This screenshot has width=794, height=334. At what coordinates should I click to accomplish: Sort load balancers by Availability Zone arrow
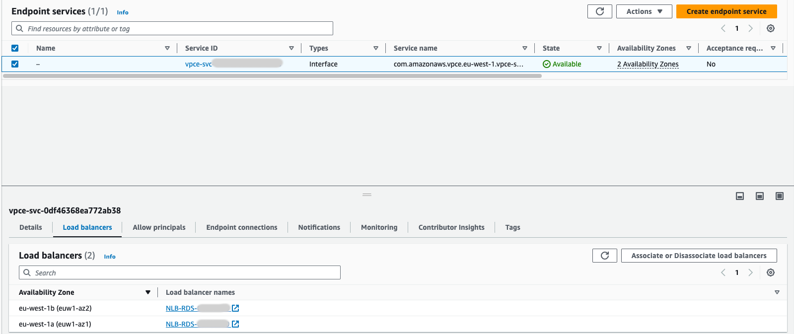(x=148, y=292)
